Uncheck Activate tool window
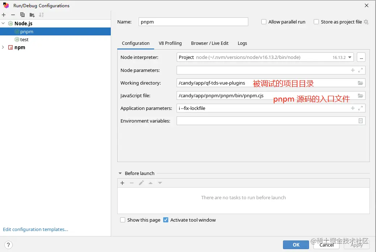Screen dimensions: 376x252 click(166, 220)
